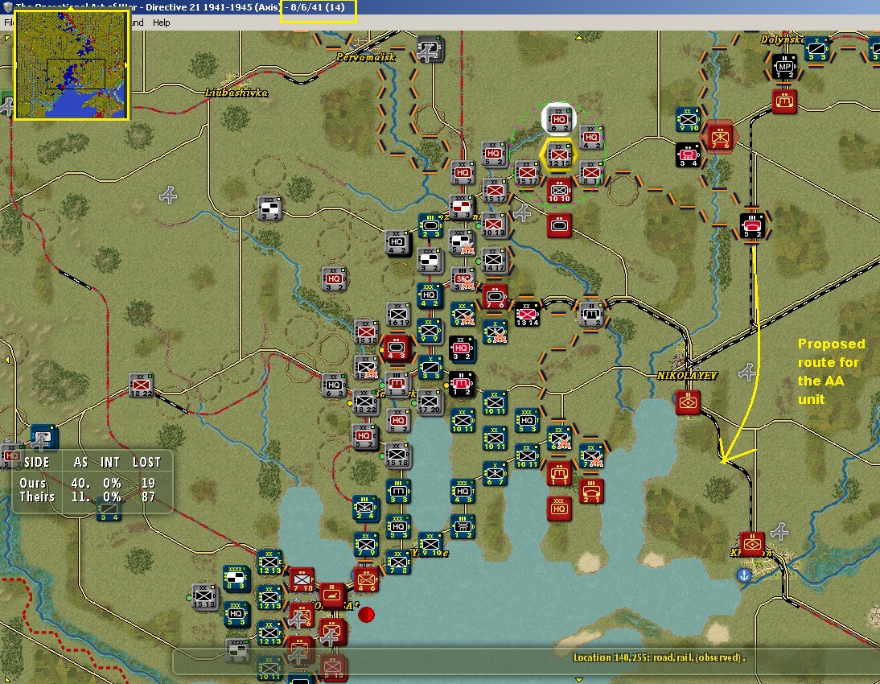Select the black 5-2 regiment on the rail line
The height and width of the screenshot is (684, 880).
pos(752,226)
